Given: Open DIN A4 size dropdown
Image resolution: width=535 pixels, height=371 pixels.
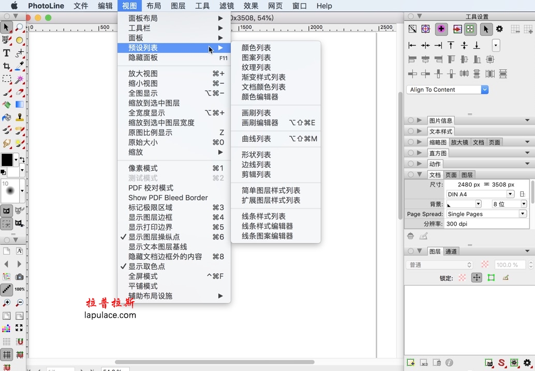Looking at the screenshot, I should click(480, 194).
